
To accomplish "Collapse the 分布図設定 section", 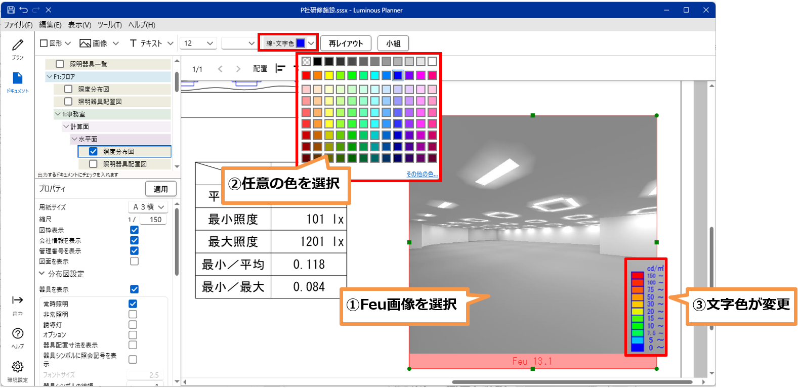I will click(x=42, y=274).
